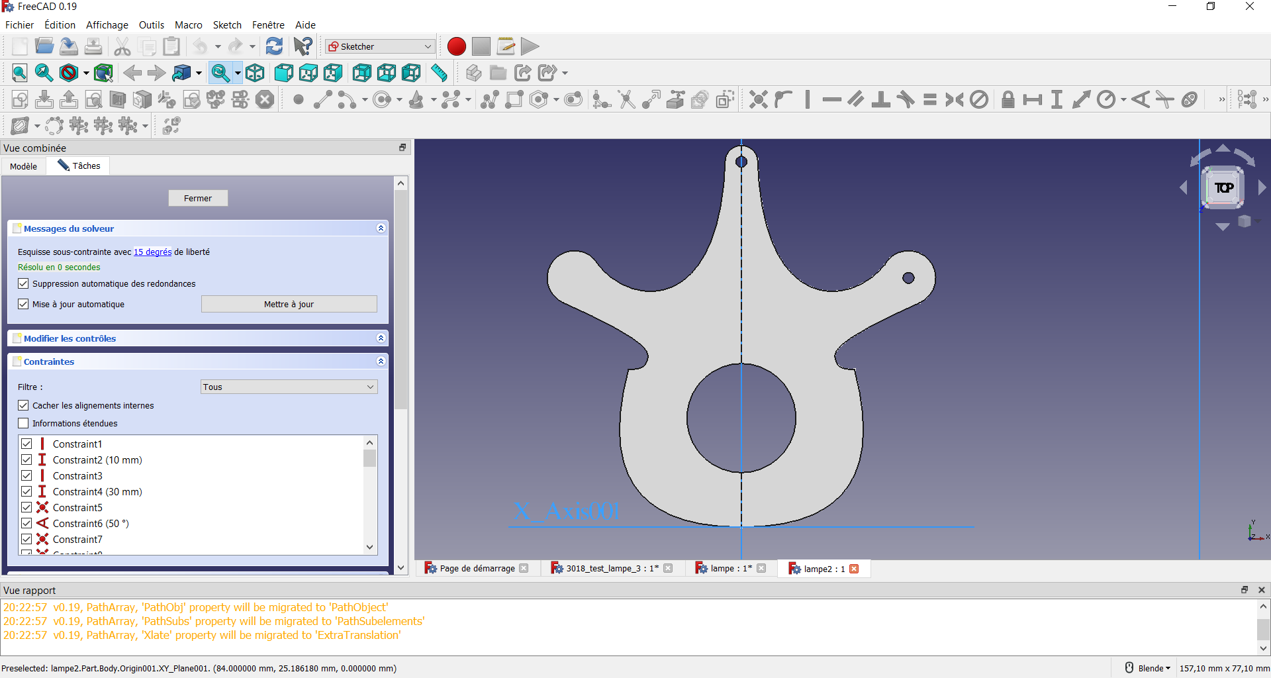The height and width of the screenshot is (678, 1271).
Task: Select the create rectangle tool
Action: pos(514,99)
